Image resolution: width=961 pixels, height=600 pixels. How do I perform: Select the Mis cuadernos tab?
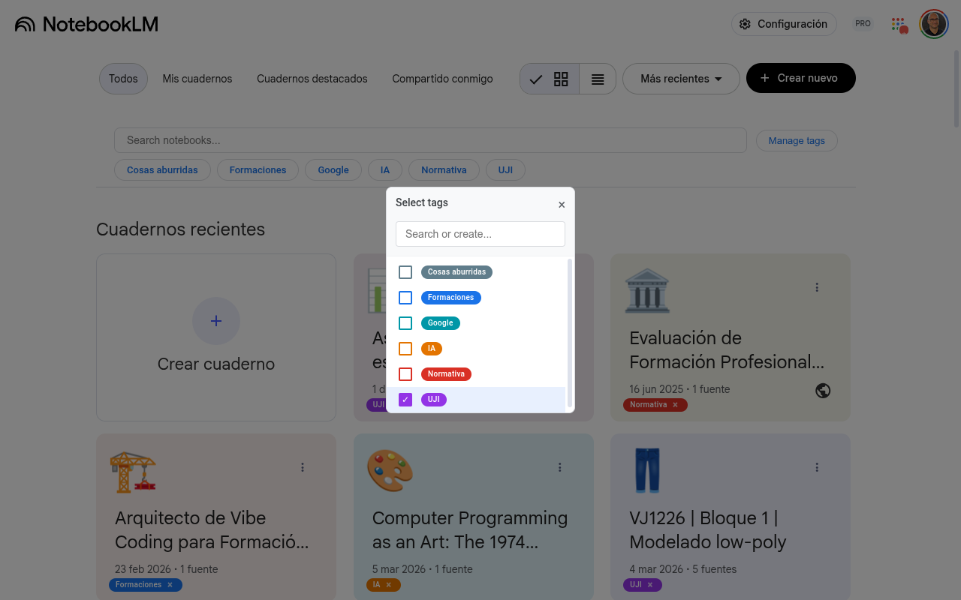(x=197, y=79)
